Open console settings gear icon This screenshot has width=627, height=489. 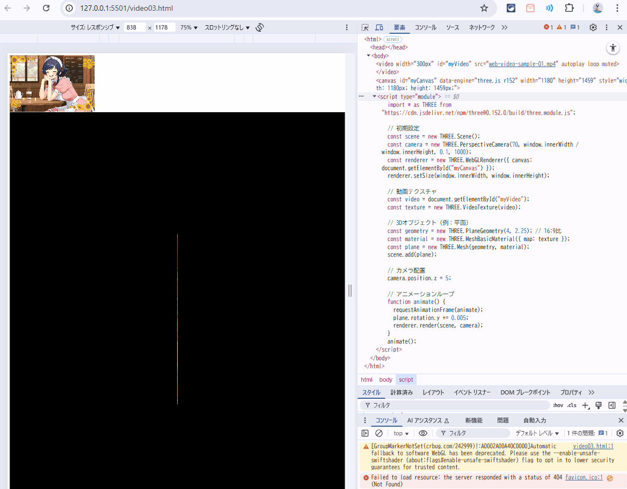[620, 433]
